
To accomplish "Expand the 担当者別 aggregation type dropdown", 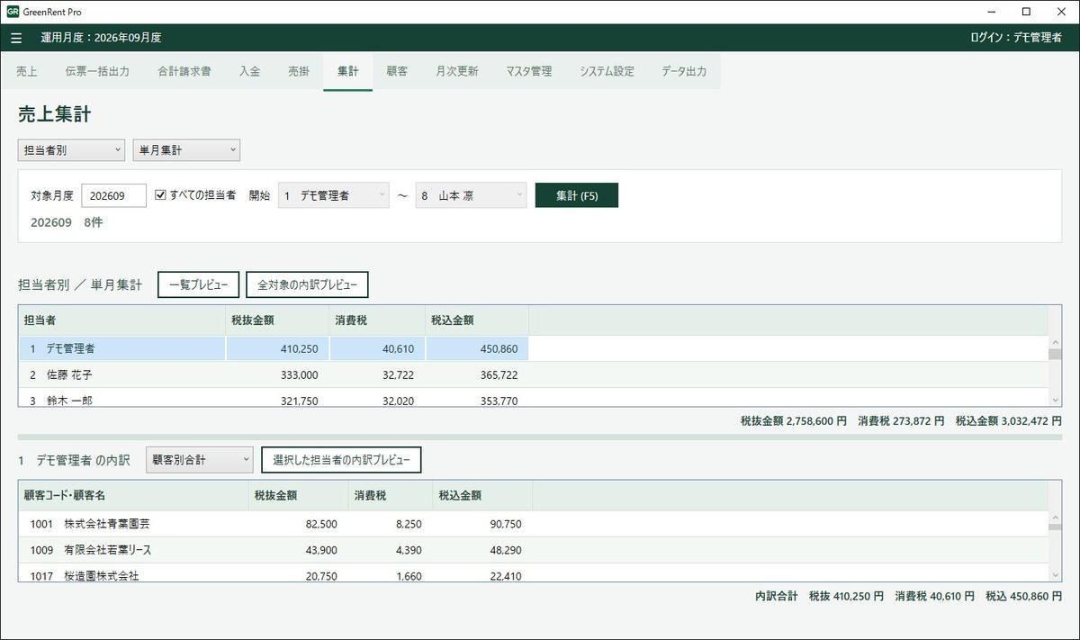I will (x=71, y=150).
